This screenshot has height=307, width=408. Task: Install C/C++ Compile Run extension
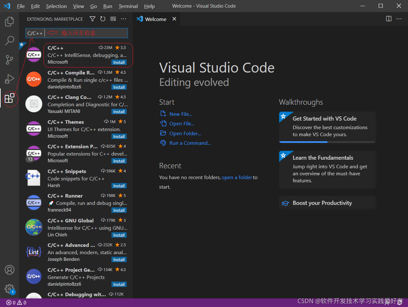click(119, 87)
